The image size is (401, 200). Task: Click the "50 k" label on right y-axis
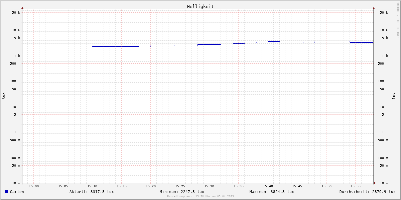coord(384,13)
